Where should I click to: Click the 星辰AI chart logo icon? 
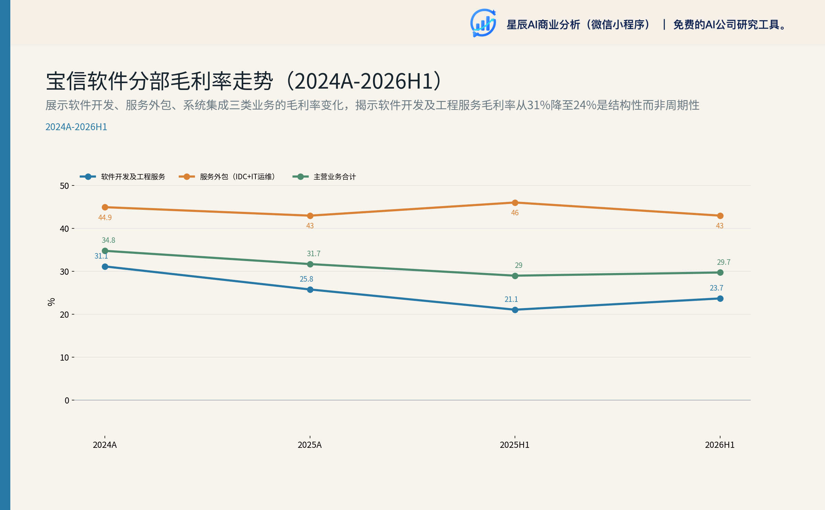click(483, 23)
